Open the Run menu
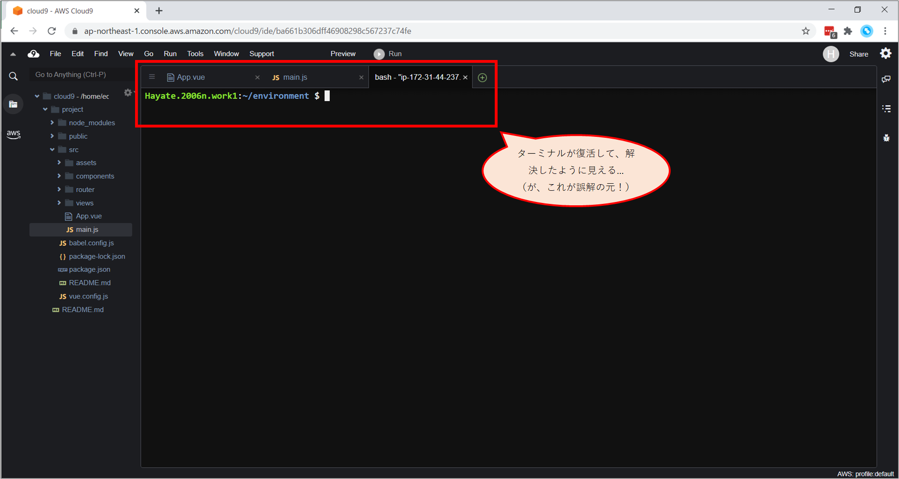The image size is (899, 479). [170, 54]
